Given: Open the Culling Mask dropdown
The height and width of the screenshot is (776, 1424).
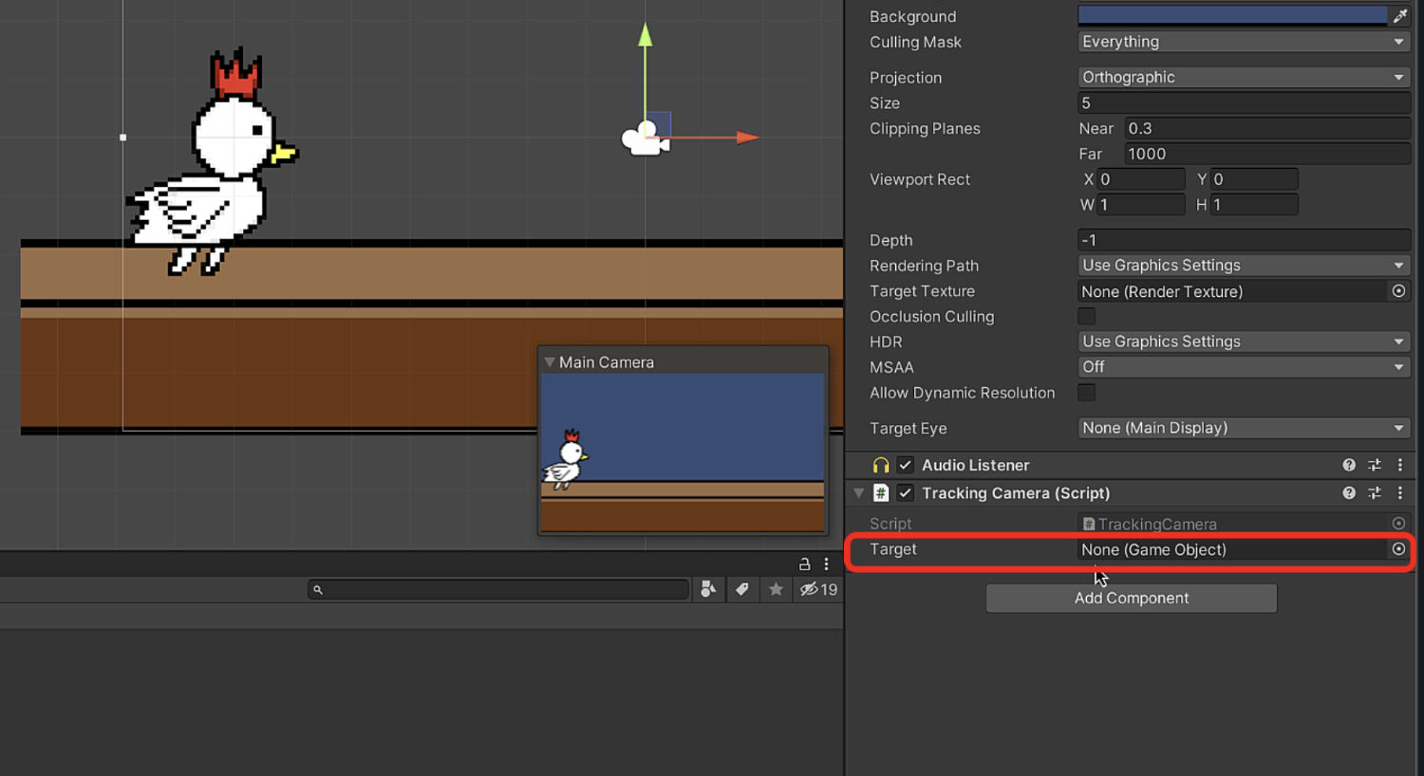Looking at the screenshot, I should (1244, 42).
